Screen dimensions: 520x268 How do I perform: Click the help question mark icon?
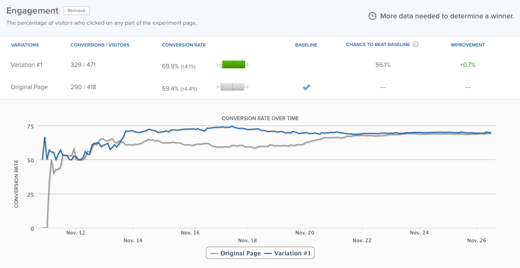coord(416,45)
